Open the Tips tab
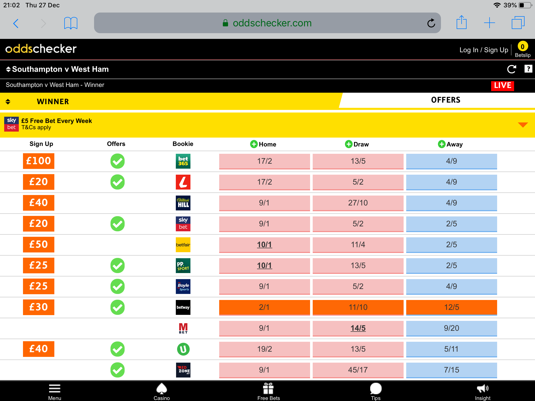The image size is (535, 401). [376, 392]
